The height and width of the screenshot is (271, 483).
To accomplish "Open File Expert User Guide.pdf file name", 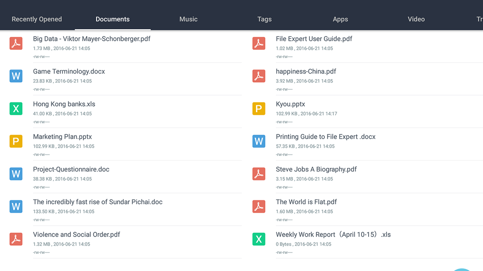I will 314,39.
